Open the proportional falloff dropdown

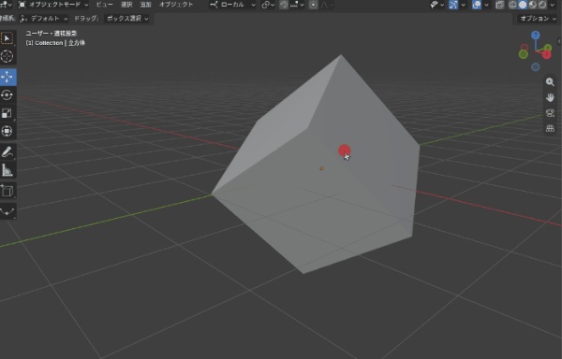coord(327,5)
